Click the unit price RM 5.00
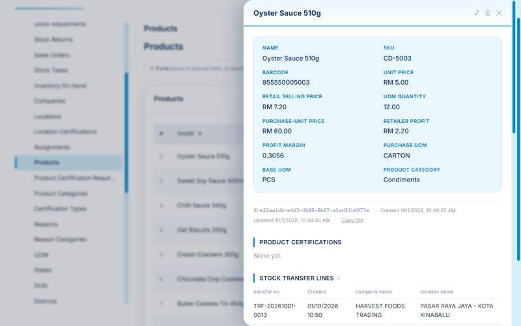Image resolution: width=521 pixels, height=326 pixels. click(396, 83)
